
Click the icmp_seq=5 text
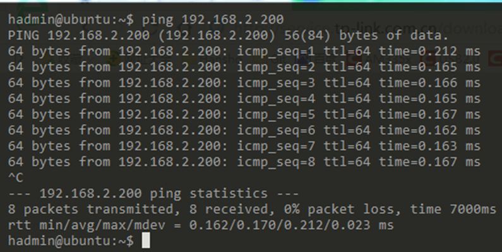click(x=276, y=115)
